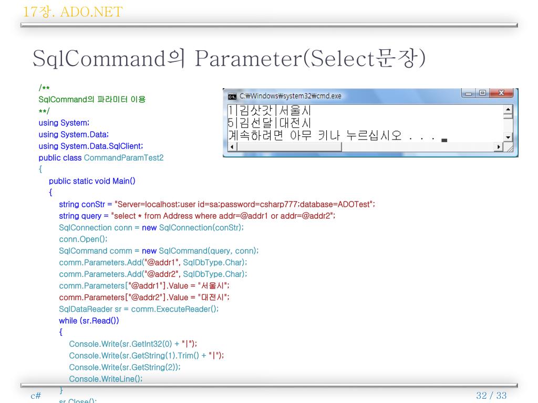The height and width of the screenshot is (403, 538).
Task: Click the console vertical scrollbar down arrow
Action: [508, 137]
